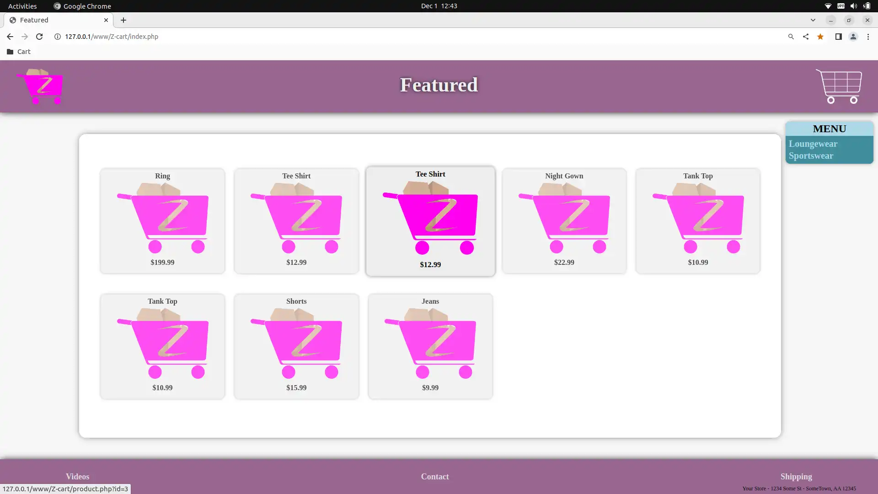The width and height of the screenshot is (878, 494).
Task: Click the Ring product cart icon
Action: (163, 218)
